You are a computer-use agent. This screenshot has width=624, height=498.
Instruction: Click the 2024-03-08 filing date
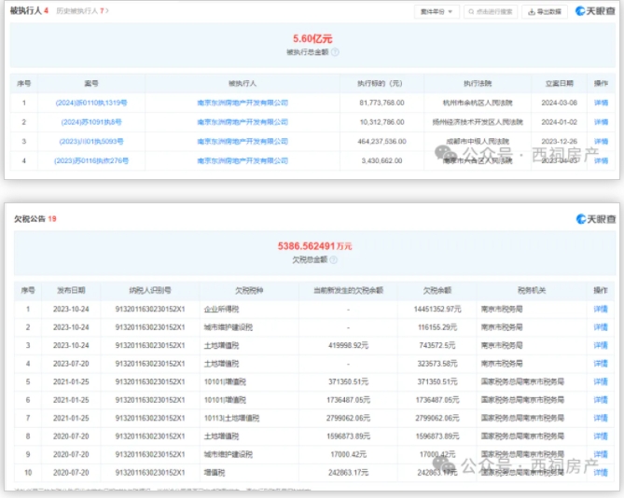[x=559, y=103]
